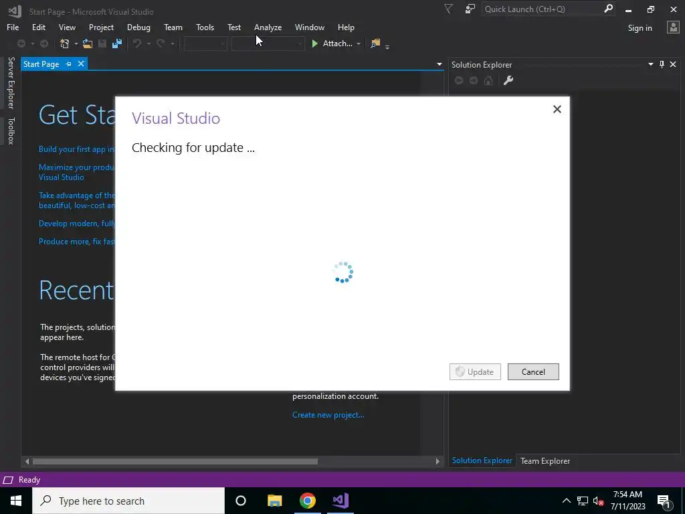The height and width of the screenshot is (514, 685).
Task: Click the Windows taskbar search box
Action: 128,501
